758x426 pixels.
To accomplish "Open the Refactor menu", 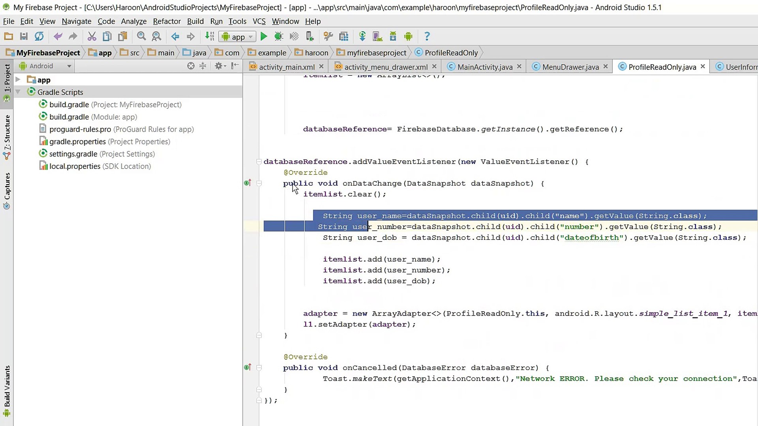I will click(167, 21).
